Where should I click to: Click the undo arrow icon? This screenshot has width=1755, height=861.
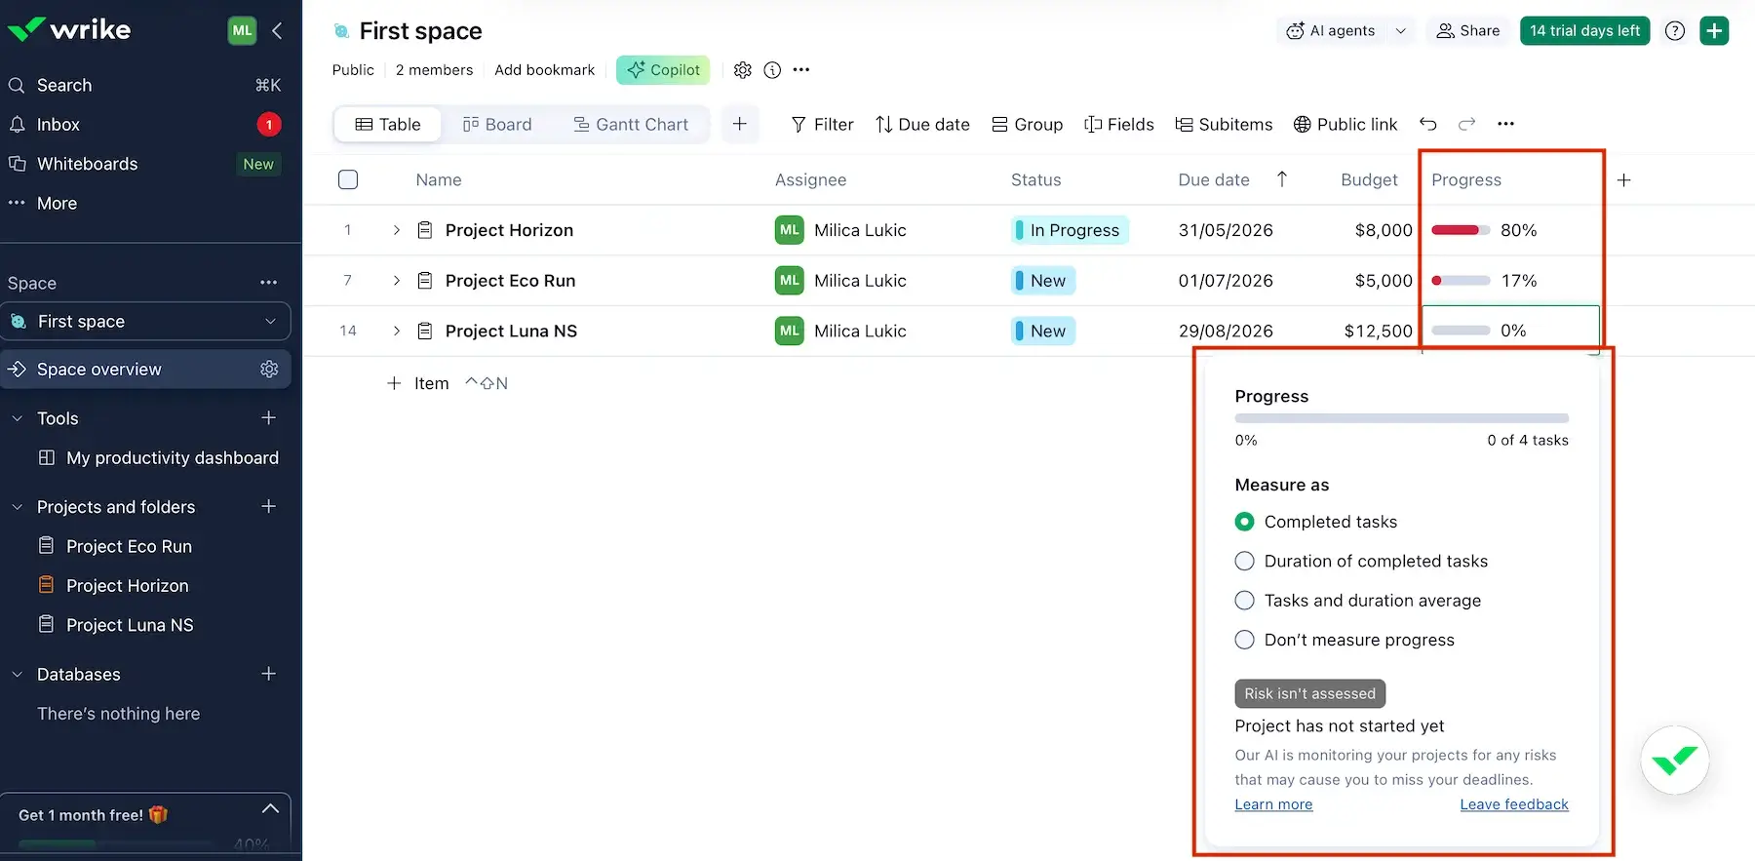pyautogui.click(x=1428, y=124)
